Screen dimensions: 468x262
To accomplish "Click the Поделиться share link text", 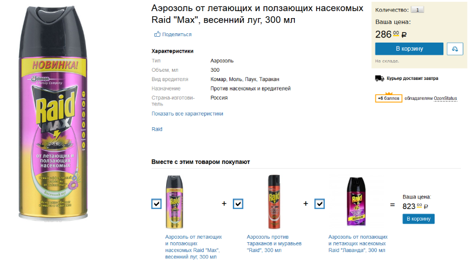I will tap(177, 34).
